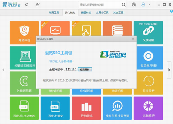This screenshot has height=124, width=173.
Task: Click the 检测更新 check update button
Action: click(x=85, y=69)
